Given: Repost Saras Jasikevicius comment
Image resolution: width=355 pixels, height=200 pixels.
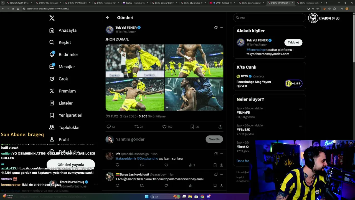Looking at the screenshot, I should tap(142, 186).
